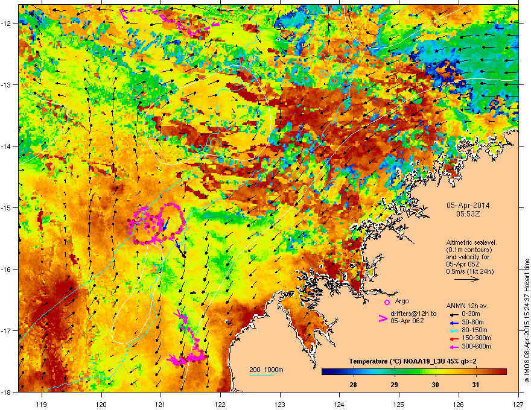Select the red 150-300m arrow symbol
The image size is (531, 410).
[x=454, y=338]
